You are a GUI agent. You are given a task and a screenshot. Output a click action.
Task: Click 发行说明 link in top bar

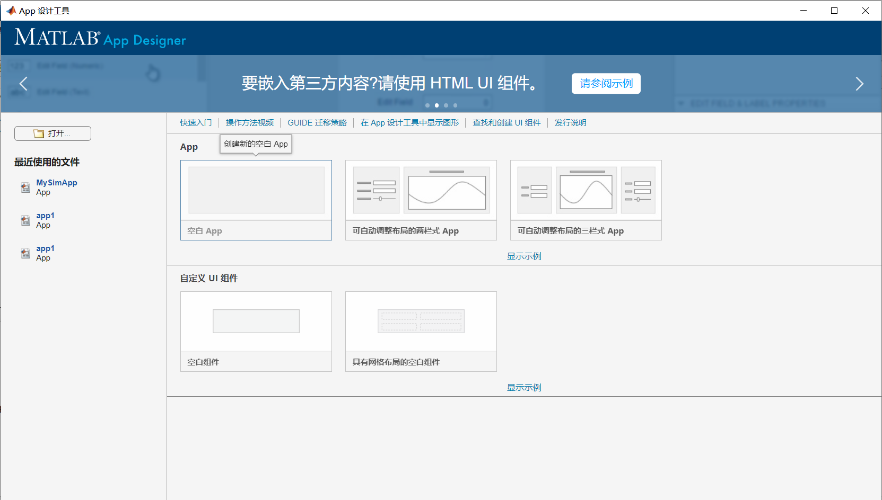(x=570, y=122)
